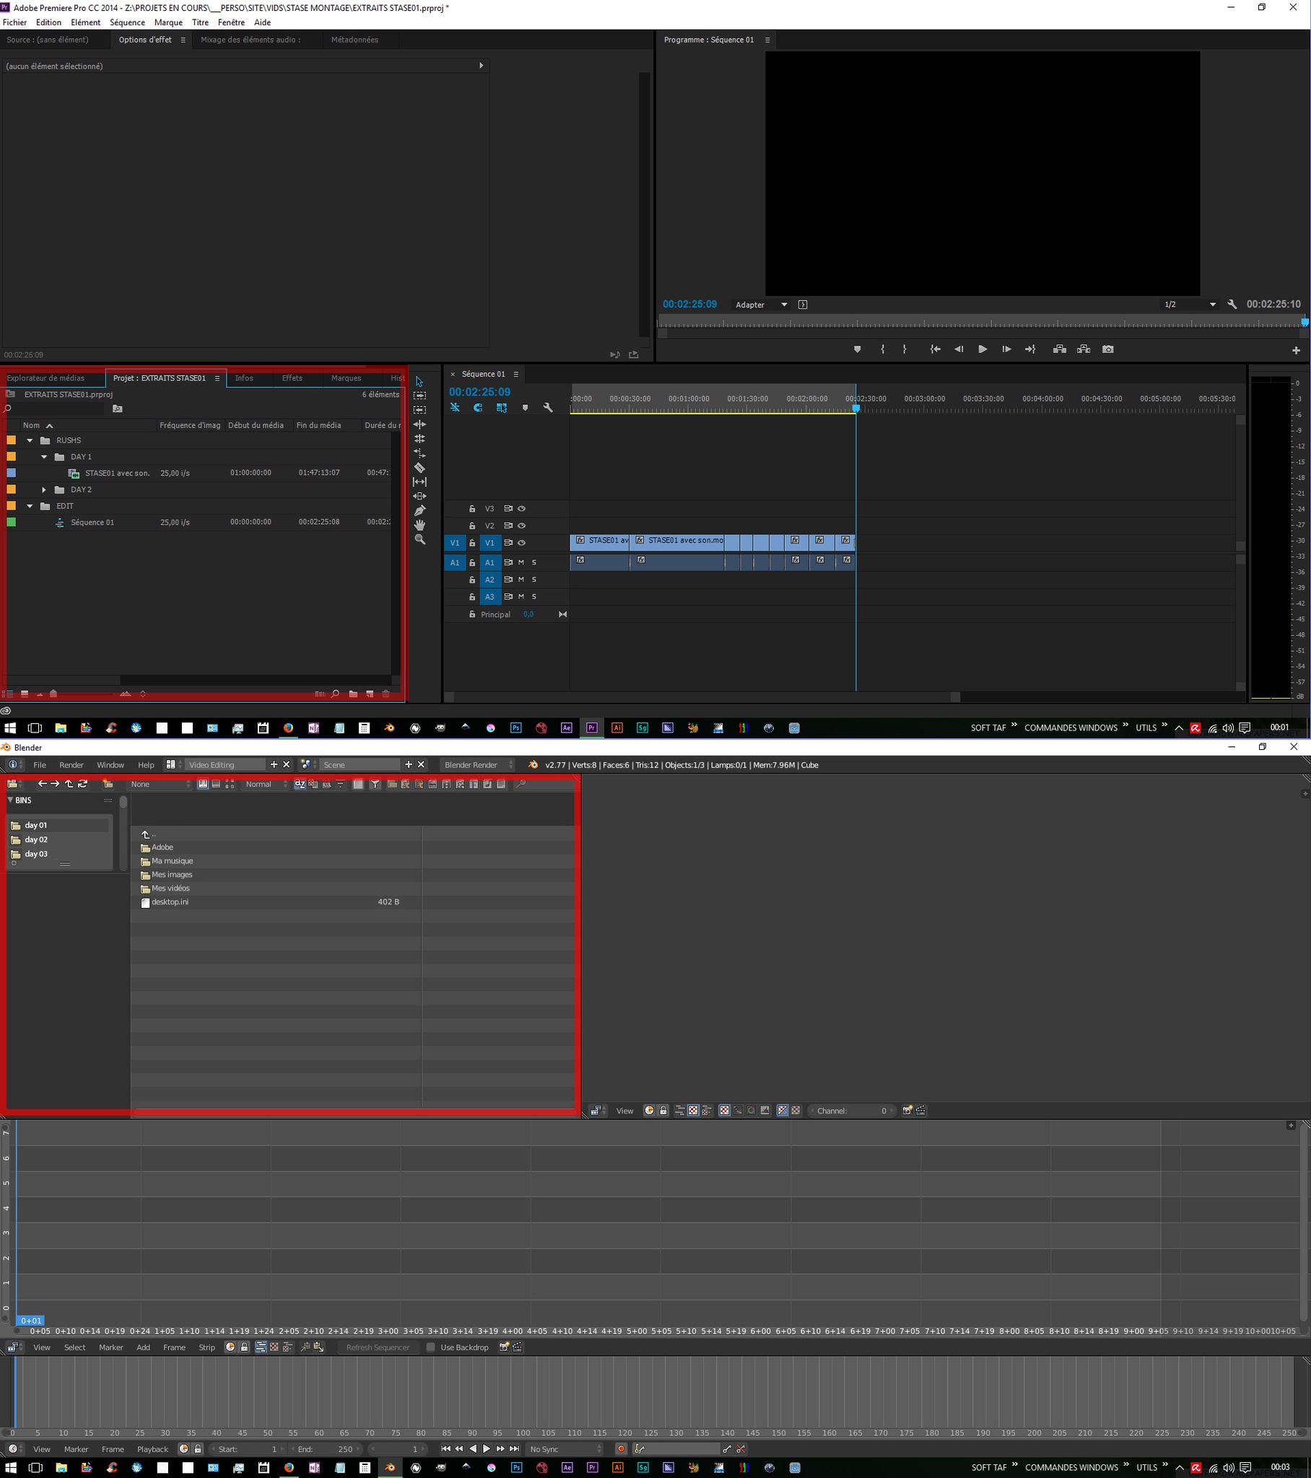Open the Adapter zoom dropdown in Program monitor
The width and height of the screenshot is (1311, 1478).
tap(761, 305)
